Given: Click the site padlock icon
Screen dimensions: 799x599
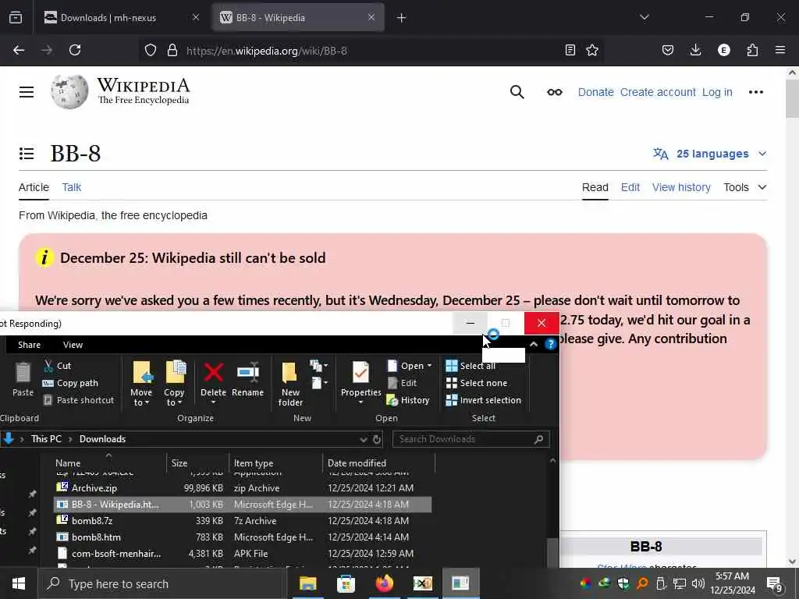Looking at the screenshot, I should point(172,51).
